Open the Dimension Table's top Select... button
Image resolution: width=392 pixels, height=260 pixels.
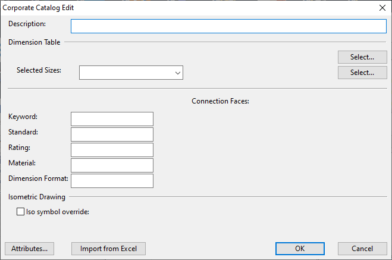click(362, 57)
